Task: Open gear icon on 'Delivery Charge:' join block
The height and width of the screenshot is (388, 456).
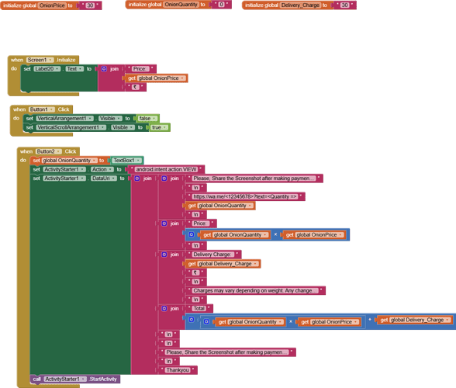Action: 164,255
